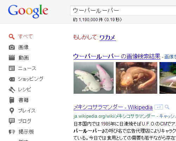176x141 pixels.
Task: Click the book 書籍 icon
Action: click(x=12, y=100)
